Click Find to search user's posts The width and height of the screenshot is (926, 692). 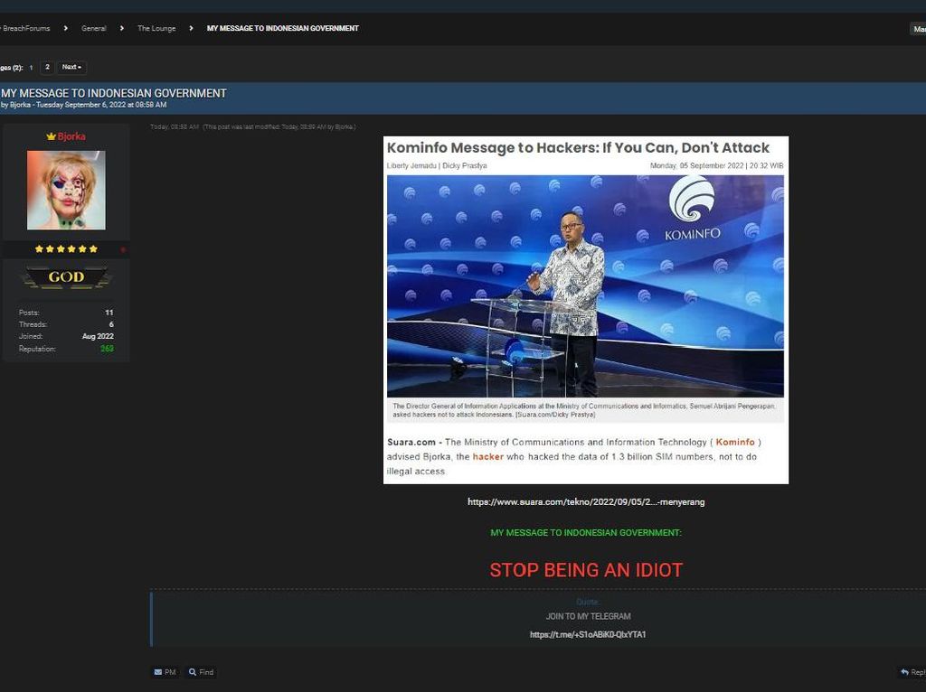tap(202, 672)
